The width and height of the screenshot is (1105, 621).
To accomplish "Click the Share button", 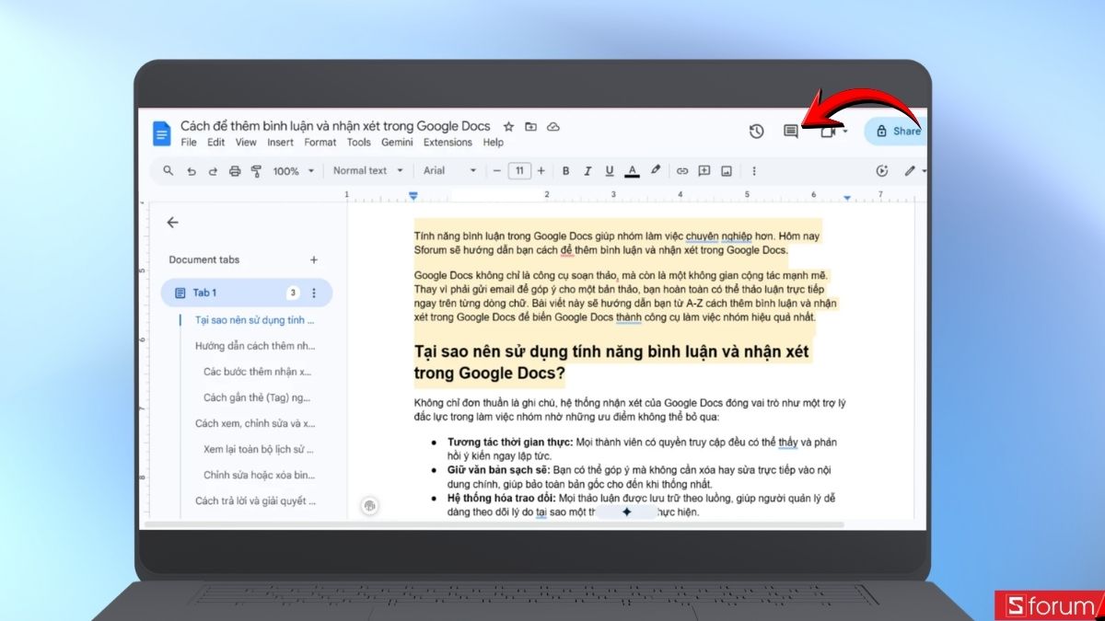I will (895, 132).
